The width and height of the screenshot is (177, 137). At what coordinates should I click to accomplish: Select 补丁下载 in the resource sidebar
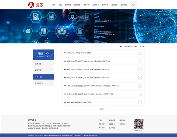click(43, 77)
